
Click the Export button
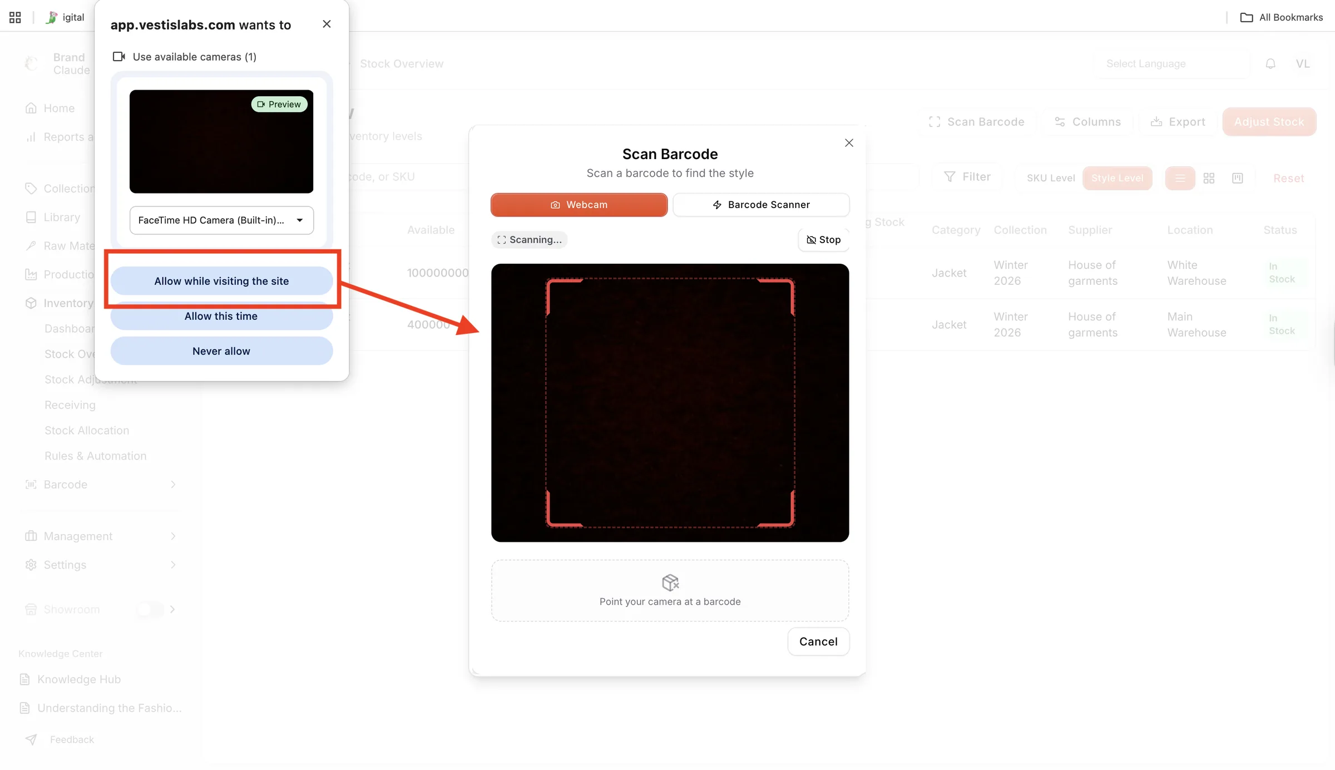(x=1178, y=122)
